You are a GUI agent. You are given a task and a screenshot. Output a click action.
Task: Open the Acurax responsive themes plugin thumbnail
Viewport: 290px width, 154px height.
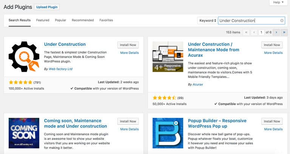[168, 57]
